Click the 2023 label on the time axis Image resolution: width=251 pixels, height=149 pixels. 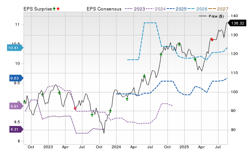tap(48, 147)
